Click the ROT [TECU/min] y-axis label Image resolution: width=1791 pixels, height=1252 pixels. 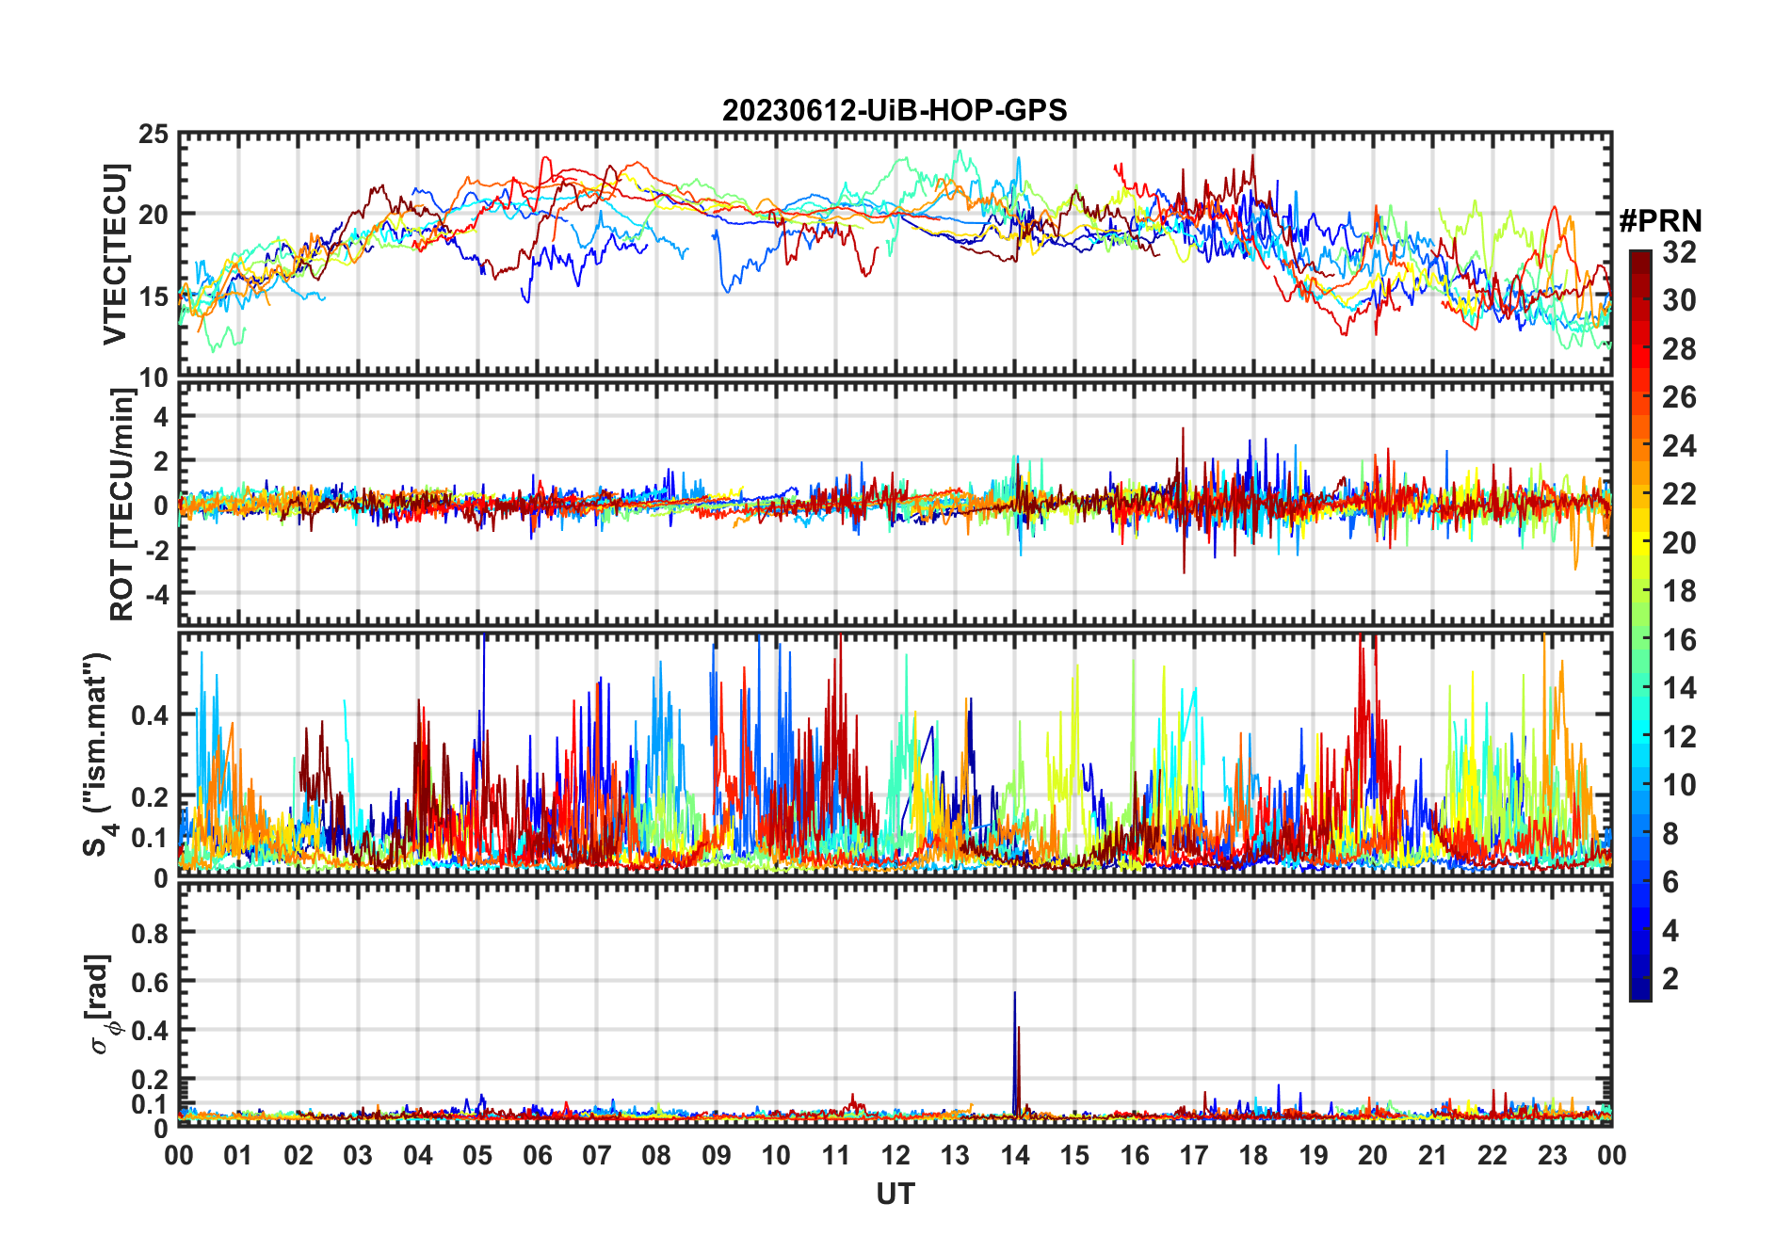(122, 505)
